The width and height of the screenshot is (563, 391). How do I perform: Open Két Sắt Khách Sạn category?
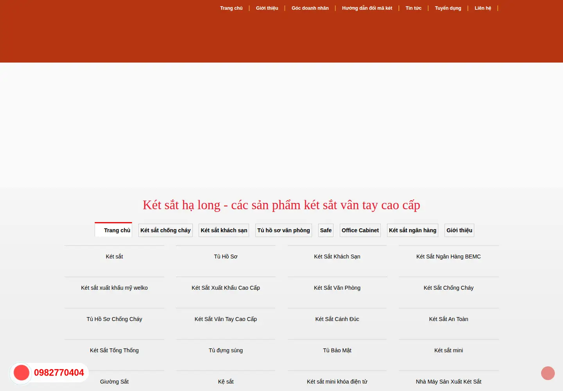tap(337, 256)
